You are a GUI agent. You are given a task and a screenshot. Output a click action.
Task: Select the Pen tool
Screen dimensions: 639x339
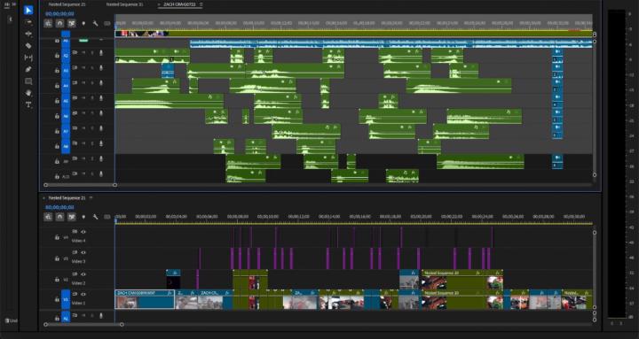pos(28,70)
